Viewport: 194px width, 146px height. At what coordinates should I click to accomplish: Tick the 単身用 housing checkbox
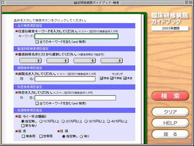(x=23, y=136)
